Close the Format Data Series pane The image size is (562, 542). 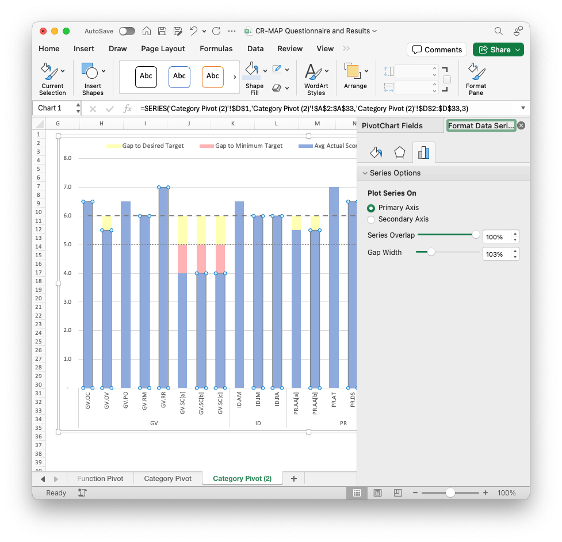click(x=522, y=125)
